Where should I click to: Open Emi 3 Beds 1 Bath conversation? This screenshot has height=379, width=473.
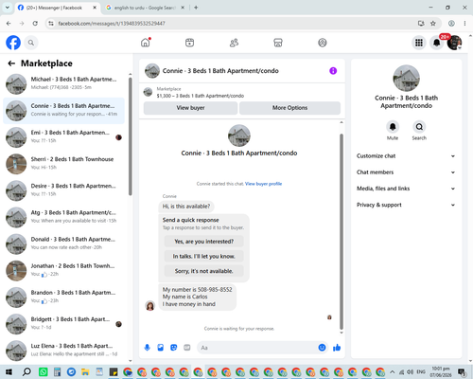(64, 137)
